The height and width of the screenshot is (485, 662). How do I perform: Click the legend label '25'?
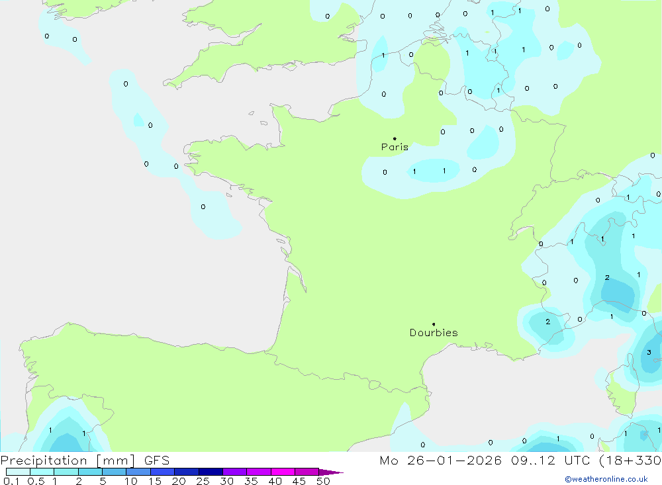[x=203, y=481]
